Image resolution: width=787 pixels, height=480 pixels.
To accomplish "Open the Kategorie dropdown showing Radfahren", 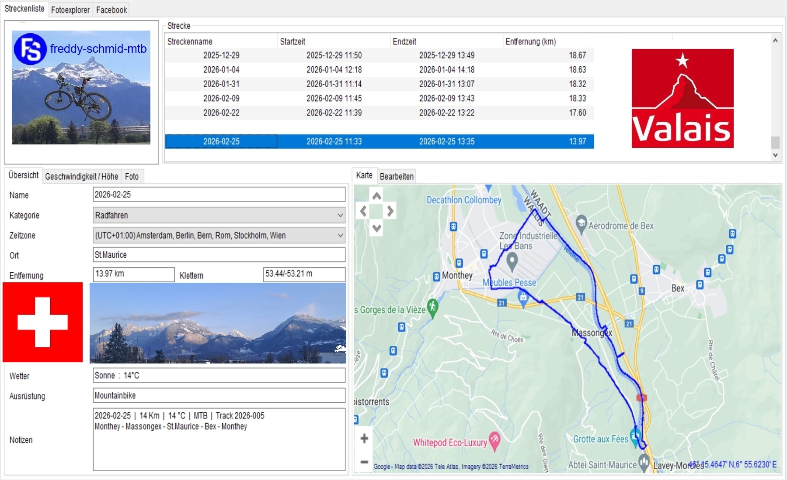I will 219,215.
